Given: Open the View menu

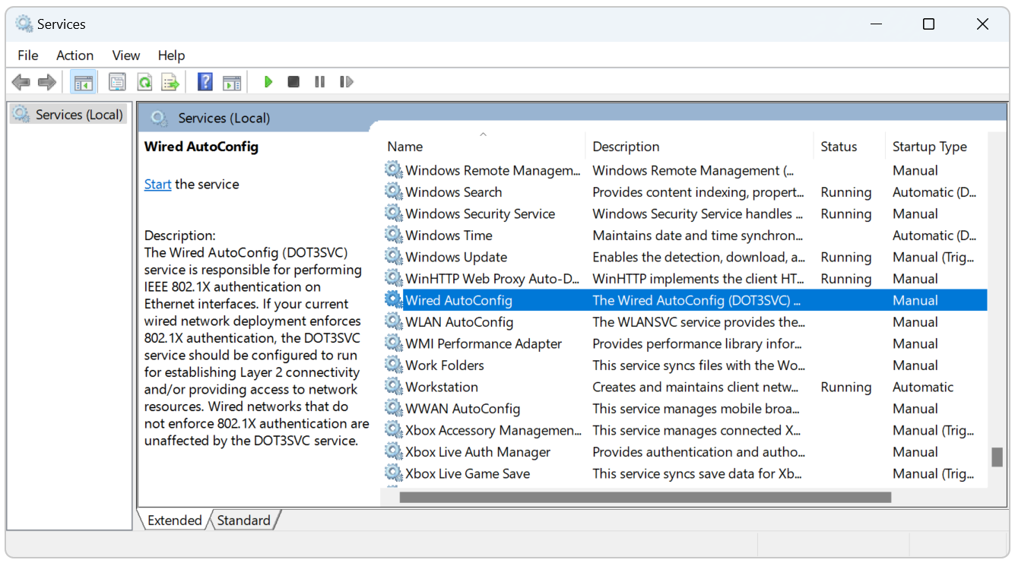Looking at the screenshot, I should (x=125, y=55).
